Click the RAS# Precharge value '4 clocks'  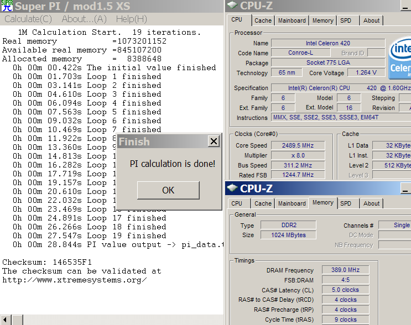[346, 310]
